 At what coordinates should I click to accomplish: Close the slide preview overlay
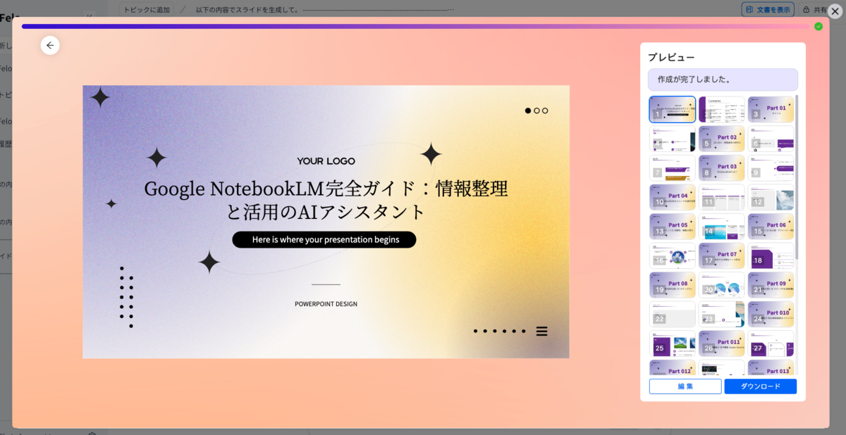pyautogui.click(x=835, y=11)
